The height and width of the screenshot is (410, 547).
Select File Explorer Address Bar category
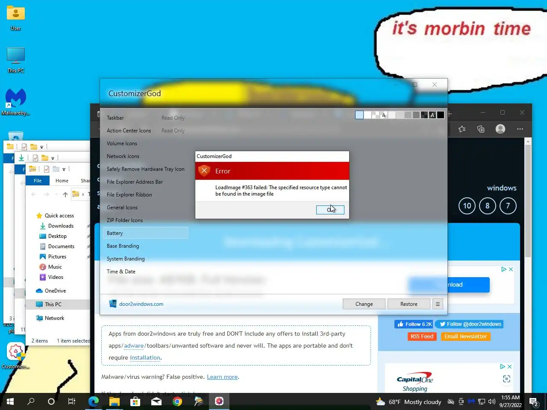(x=135, y=182)
